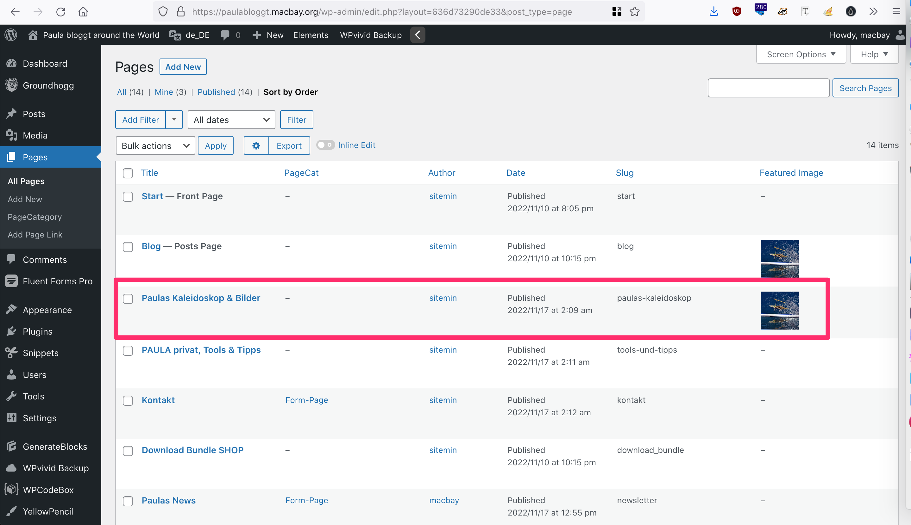
Task: Click the browser reload icon
Action: point(60,12)
